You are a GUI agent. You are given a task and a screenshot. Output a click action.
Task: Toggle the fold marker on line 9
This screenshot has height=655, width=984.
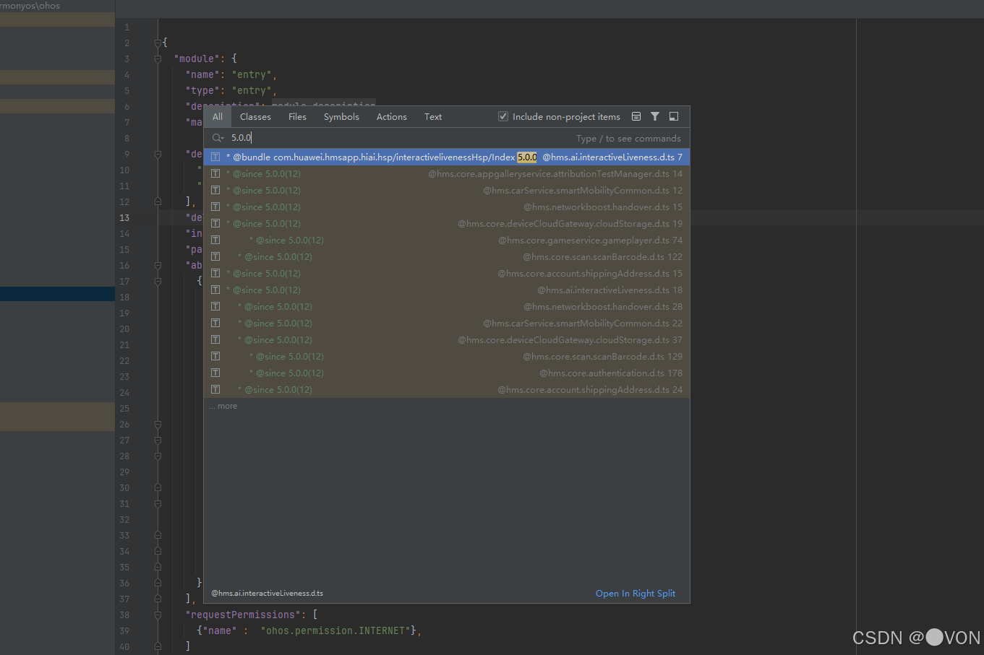tap(158, 155)
